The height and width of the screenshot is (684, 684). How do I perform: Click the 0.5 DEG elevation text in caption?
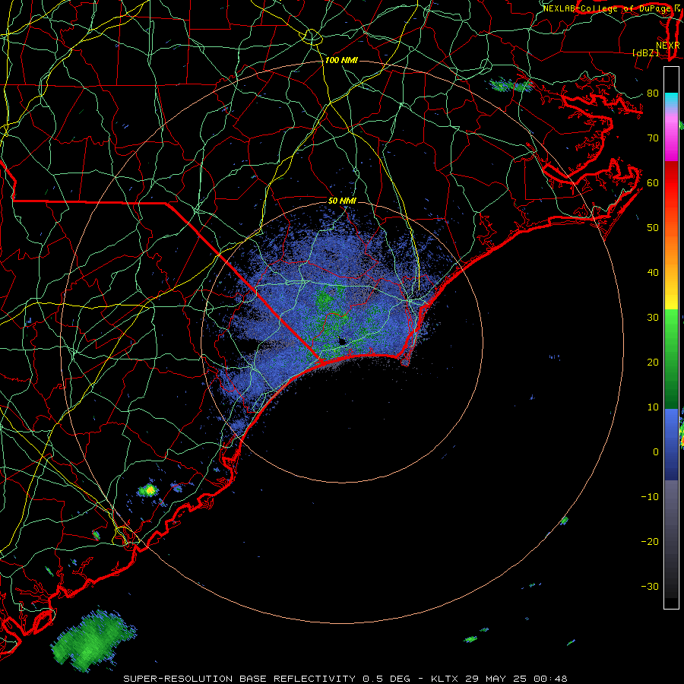point(387,679)
